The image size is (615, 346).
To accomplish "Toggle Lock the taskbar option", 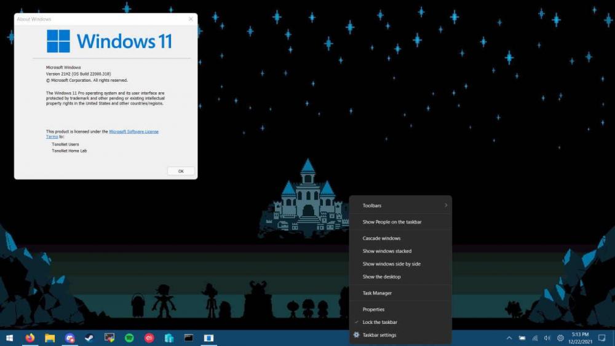I will coord(379,322).
